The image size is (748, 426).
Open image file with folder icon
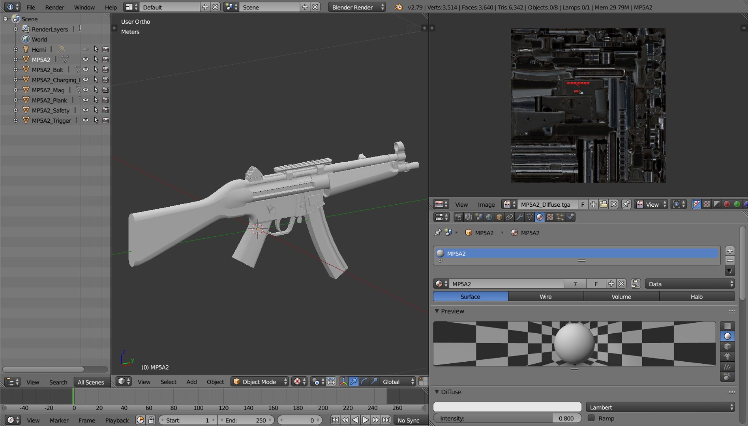click(603, 204)
